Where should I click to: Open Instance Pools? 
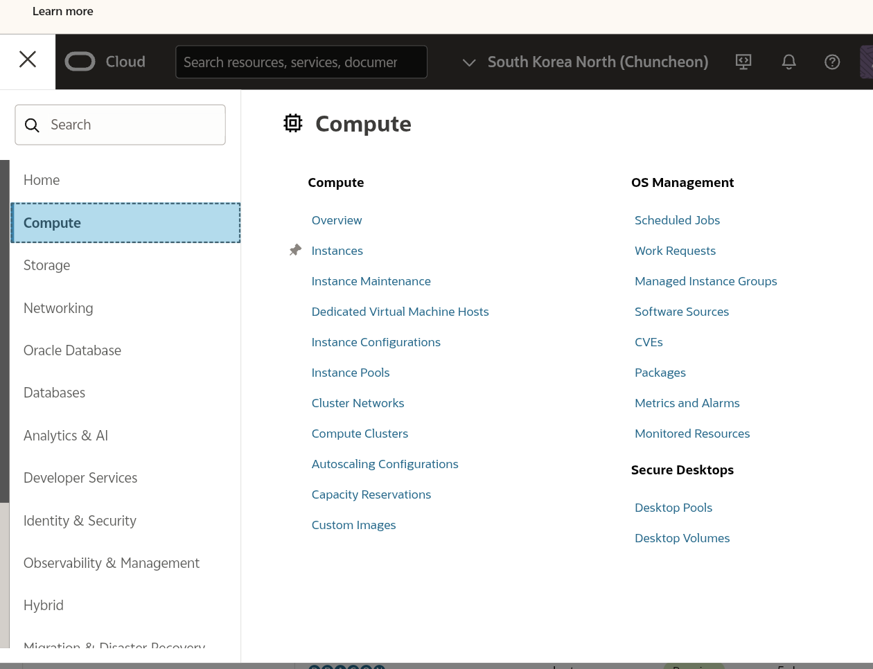pos(351,373)
